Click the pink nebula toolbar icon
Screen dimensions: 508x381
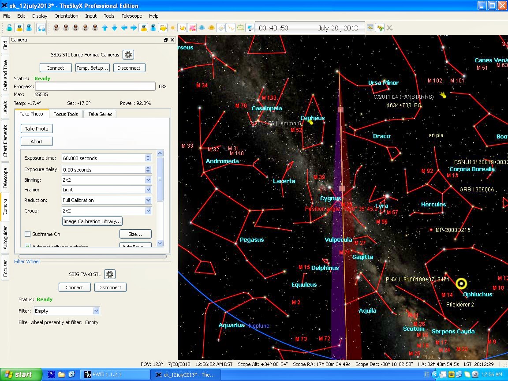192,28
